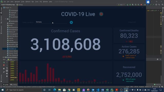Open the Run tool window button
Screen dimensions: 164x92
[6, 85]
